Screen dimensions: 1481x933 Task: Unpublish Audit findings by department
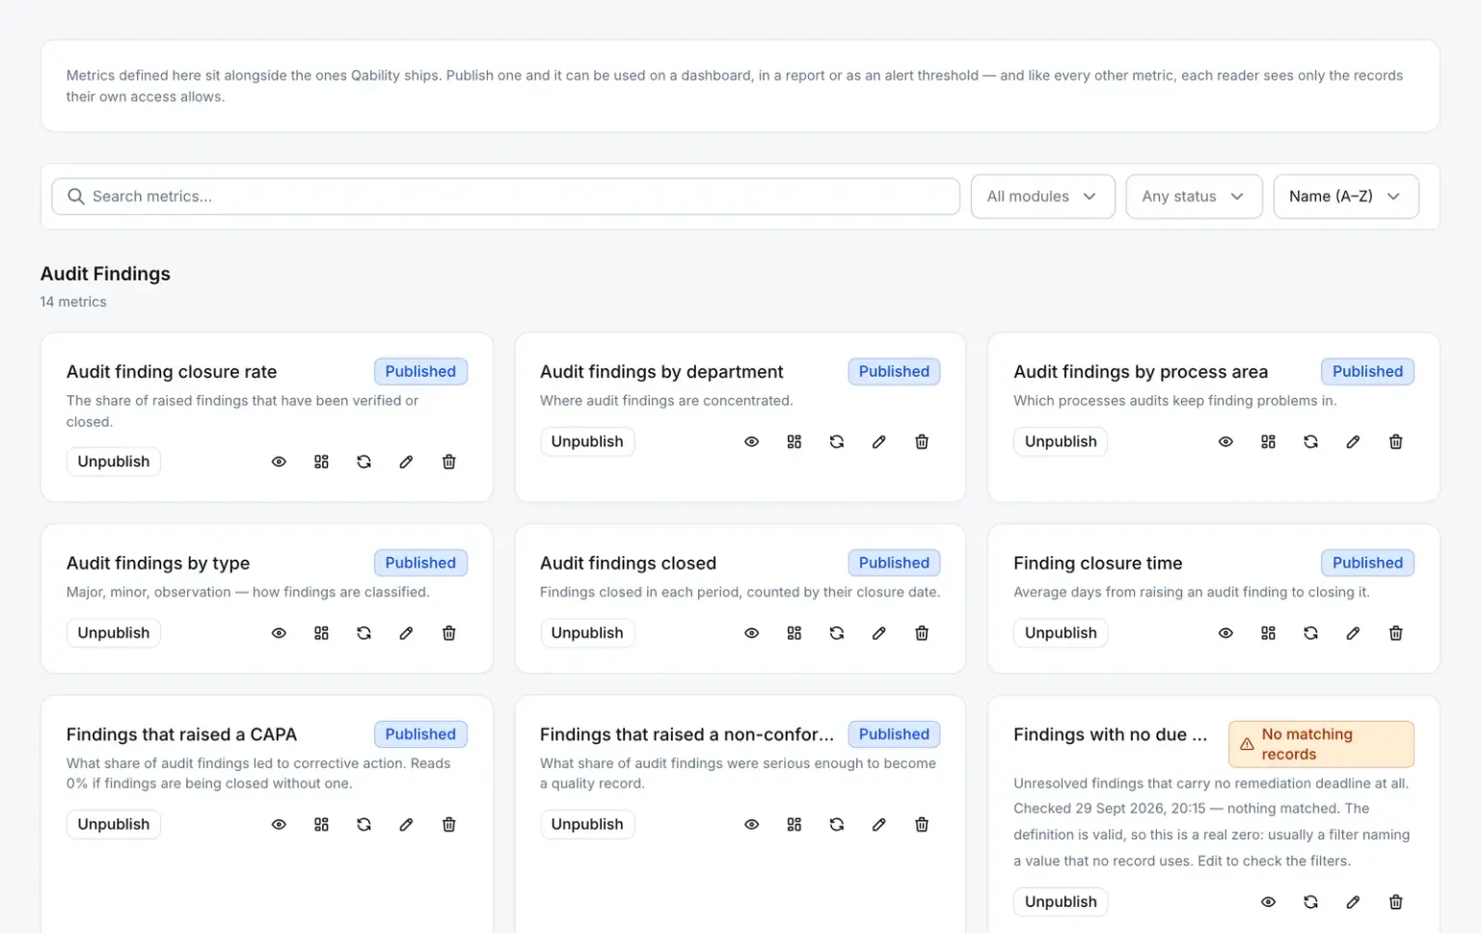[587, 441]
